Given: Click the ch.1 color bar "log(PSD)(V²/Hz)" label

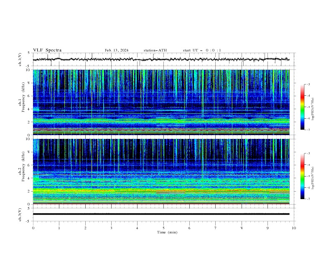Looking at the screenshot, I should (x=313, y=109).
